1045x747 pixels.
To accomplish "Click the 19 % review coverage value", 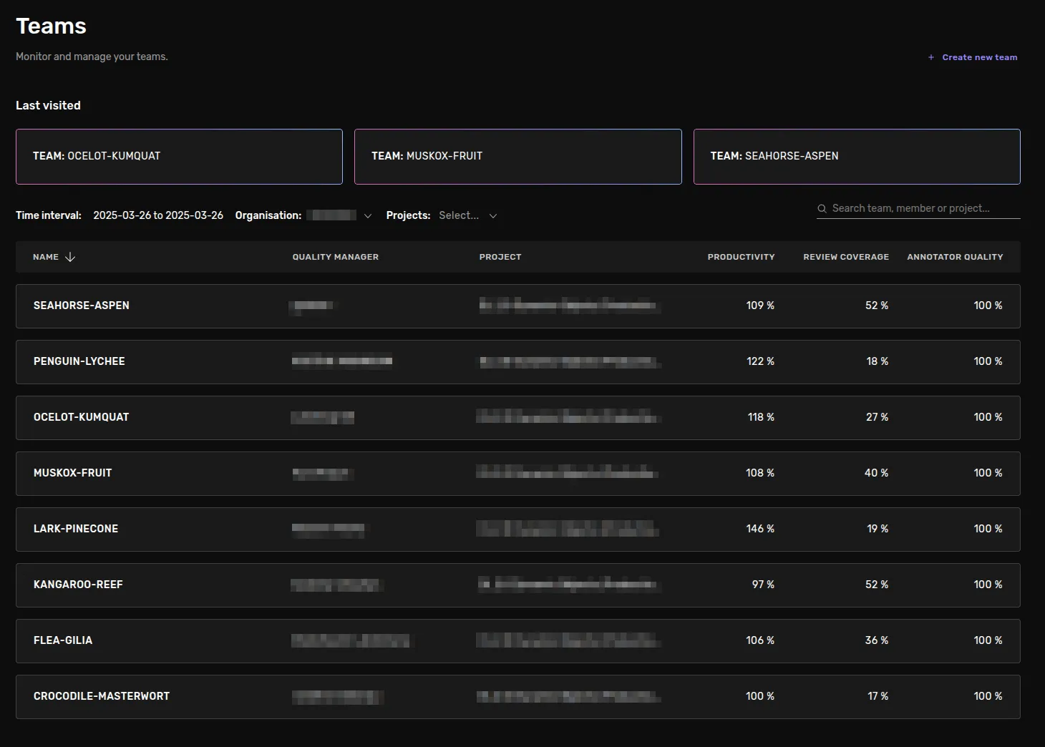I will coord(878,529).
